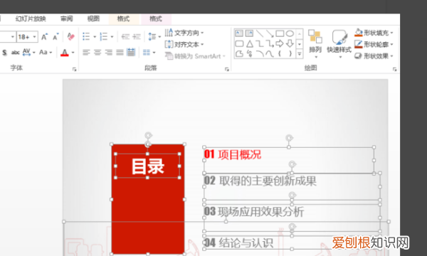Open paragraph dialog launcher in 段落 group
Viewport: 427px width, 256px height.
point(226,70)
